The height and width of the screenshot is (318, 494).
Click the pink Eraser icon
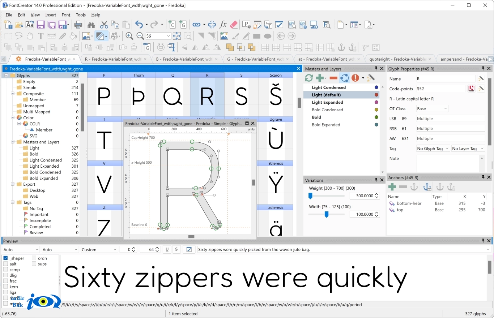tap(234, 25)
